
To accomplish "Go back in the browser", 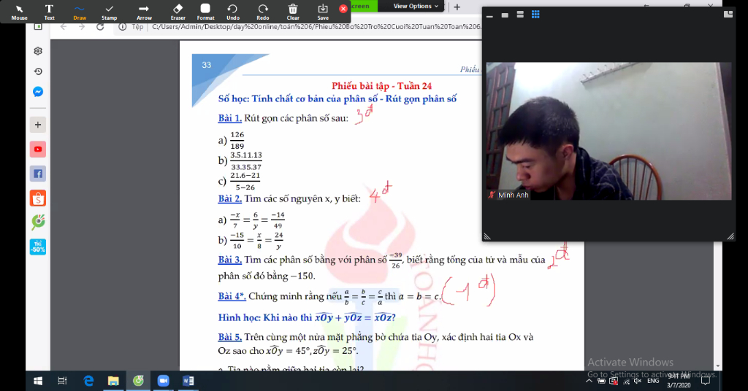I will [x=64, y=27].
